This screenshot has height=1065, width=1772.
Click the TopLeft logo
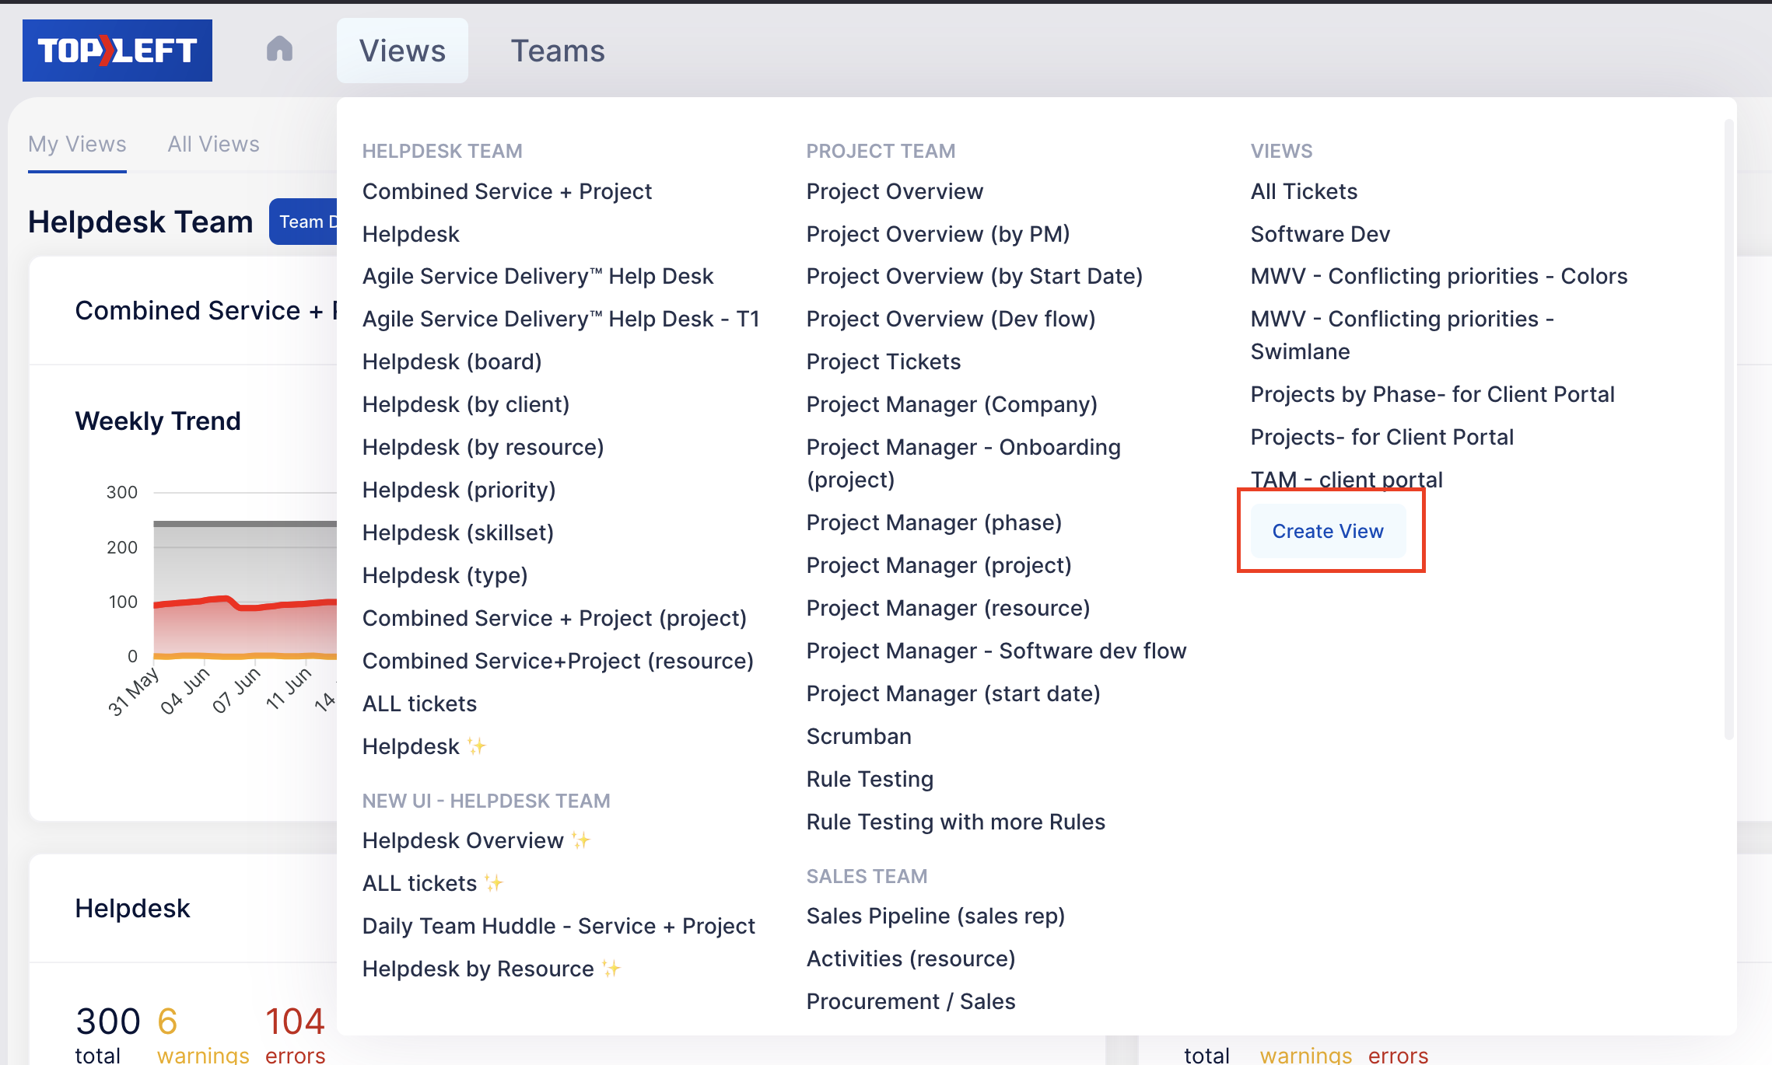117,51
